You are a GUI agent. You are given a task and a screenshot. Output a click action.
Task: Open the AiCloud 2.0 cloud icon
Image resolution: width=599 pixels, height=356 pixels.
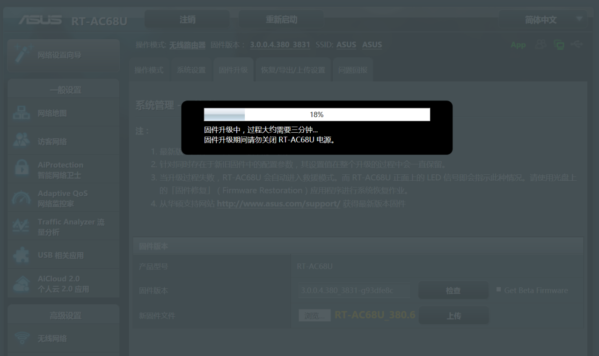coord(22,284)
